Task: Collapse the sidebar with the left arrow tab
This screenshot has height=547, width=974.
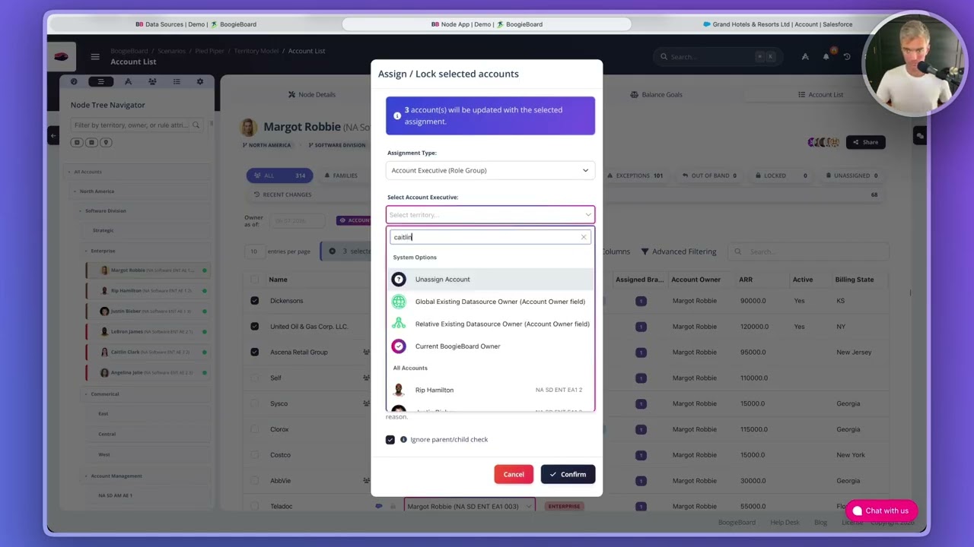Action: (x=53, y=136)
